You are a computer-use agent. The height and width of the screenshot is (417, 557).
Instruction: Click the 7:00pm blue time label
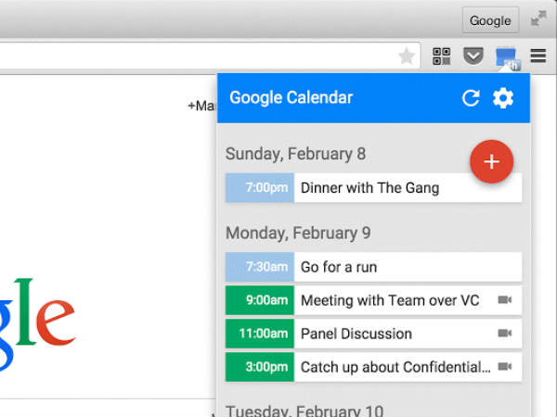pyautogui.click(x=260, y=188)
